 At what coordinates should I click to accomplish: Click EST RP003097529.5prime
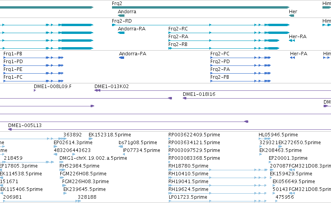[x=194, y=150]
